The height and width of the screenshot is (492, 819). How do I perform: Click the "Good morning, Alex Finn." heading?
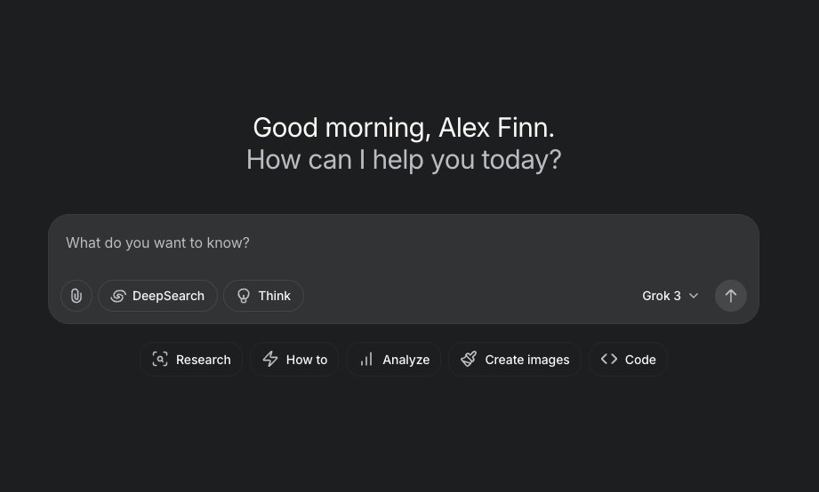pyautogui.click(x=404, y=127)
